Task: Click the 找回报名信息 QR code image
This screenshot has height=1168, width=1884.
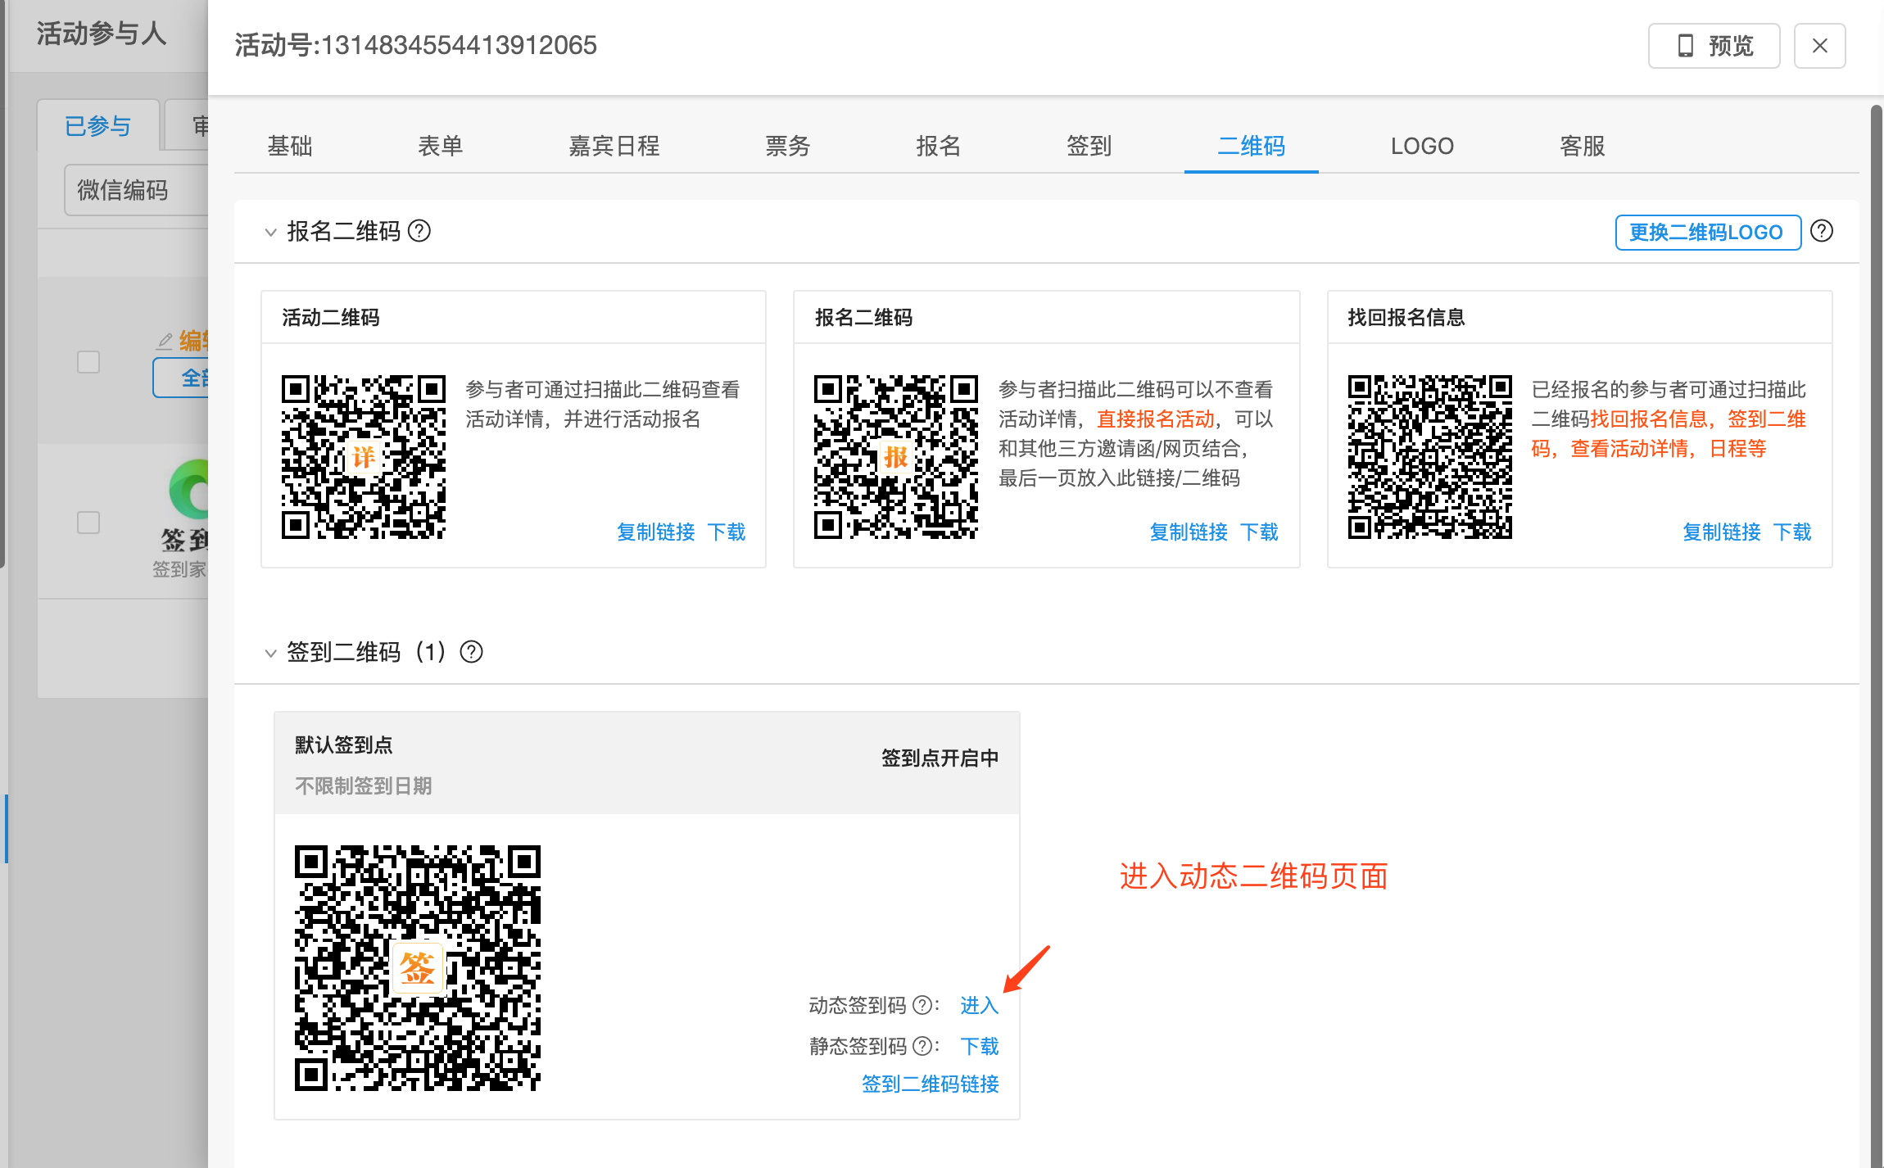Action: point(1430,457)
